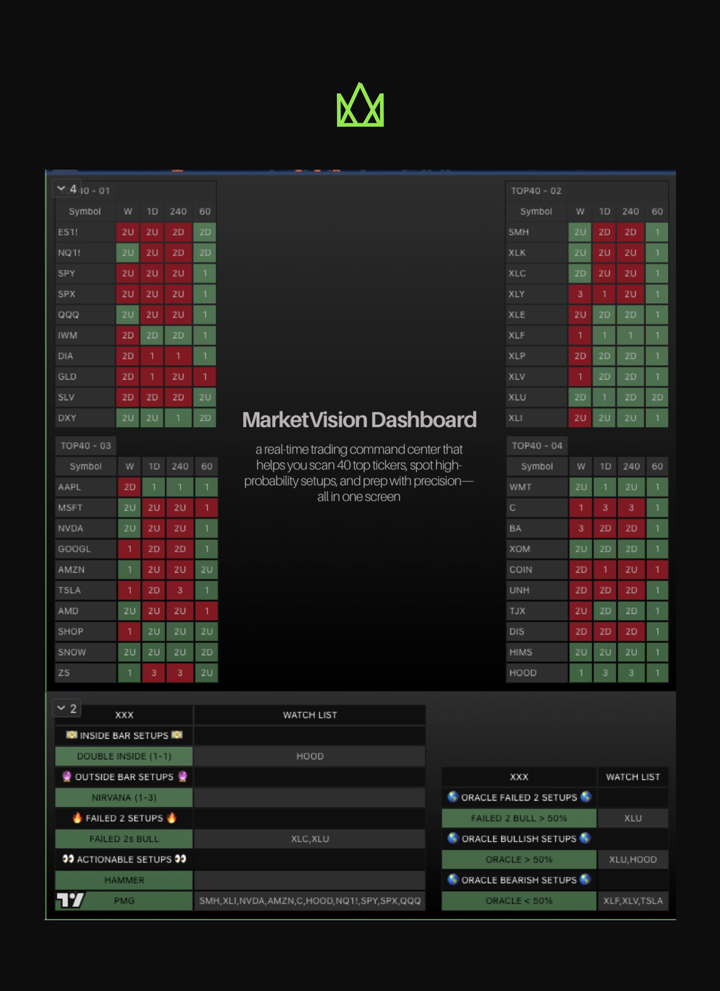
Task: Click the GLD symbol cell
Action: [x=85, y=376]
